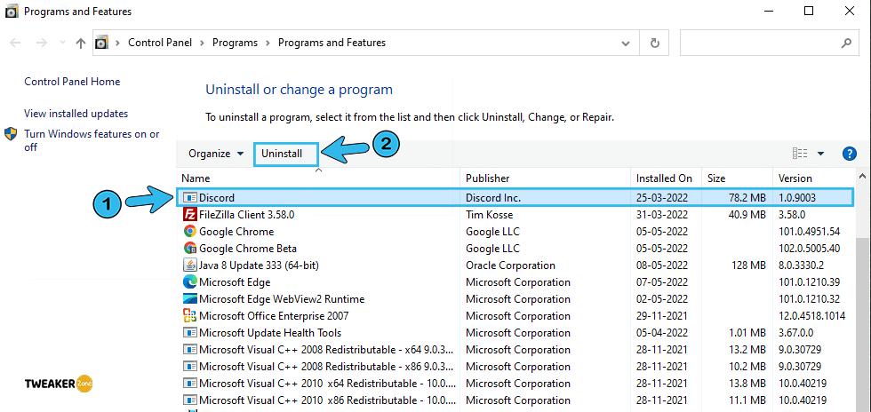Select FileZilla Client 3.58.0 name

[x=247, y=214]
